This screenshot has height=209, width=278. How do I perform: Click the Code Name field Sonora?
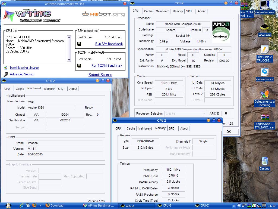point(170,30)
